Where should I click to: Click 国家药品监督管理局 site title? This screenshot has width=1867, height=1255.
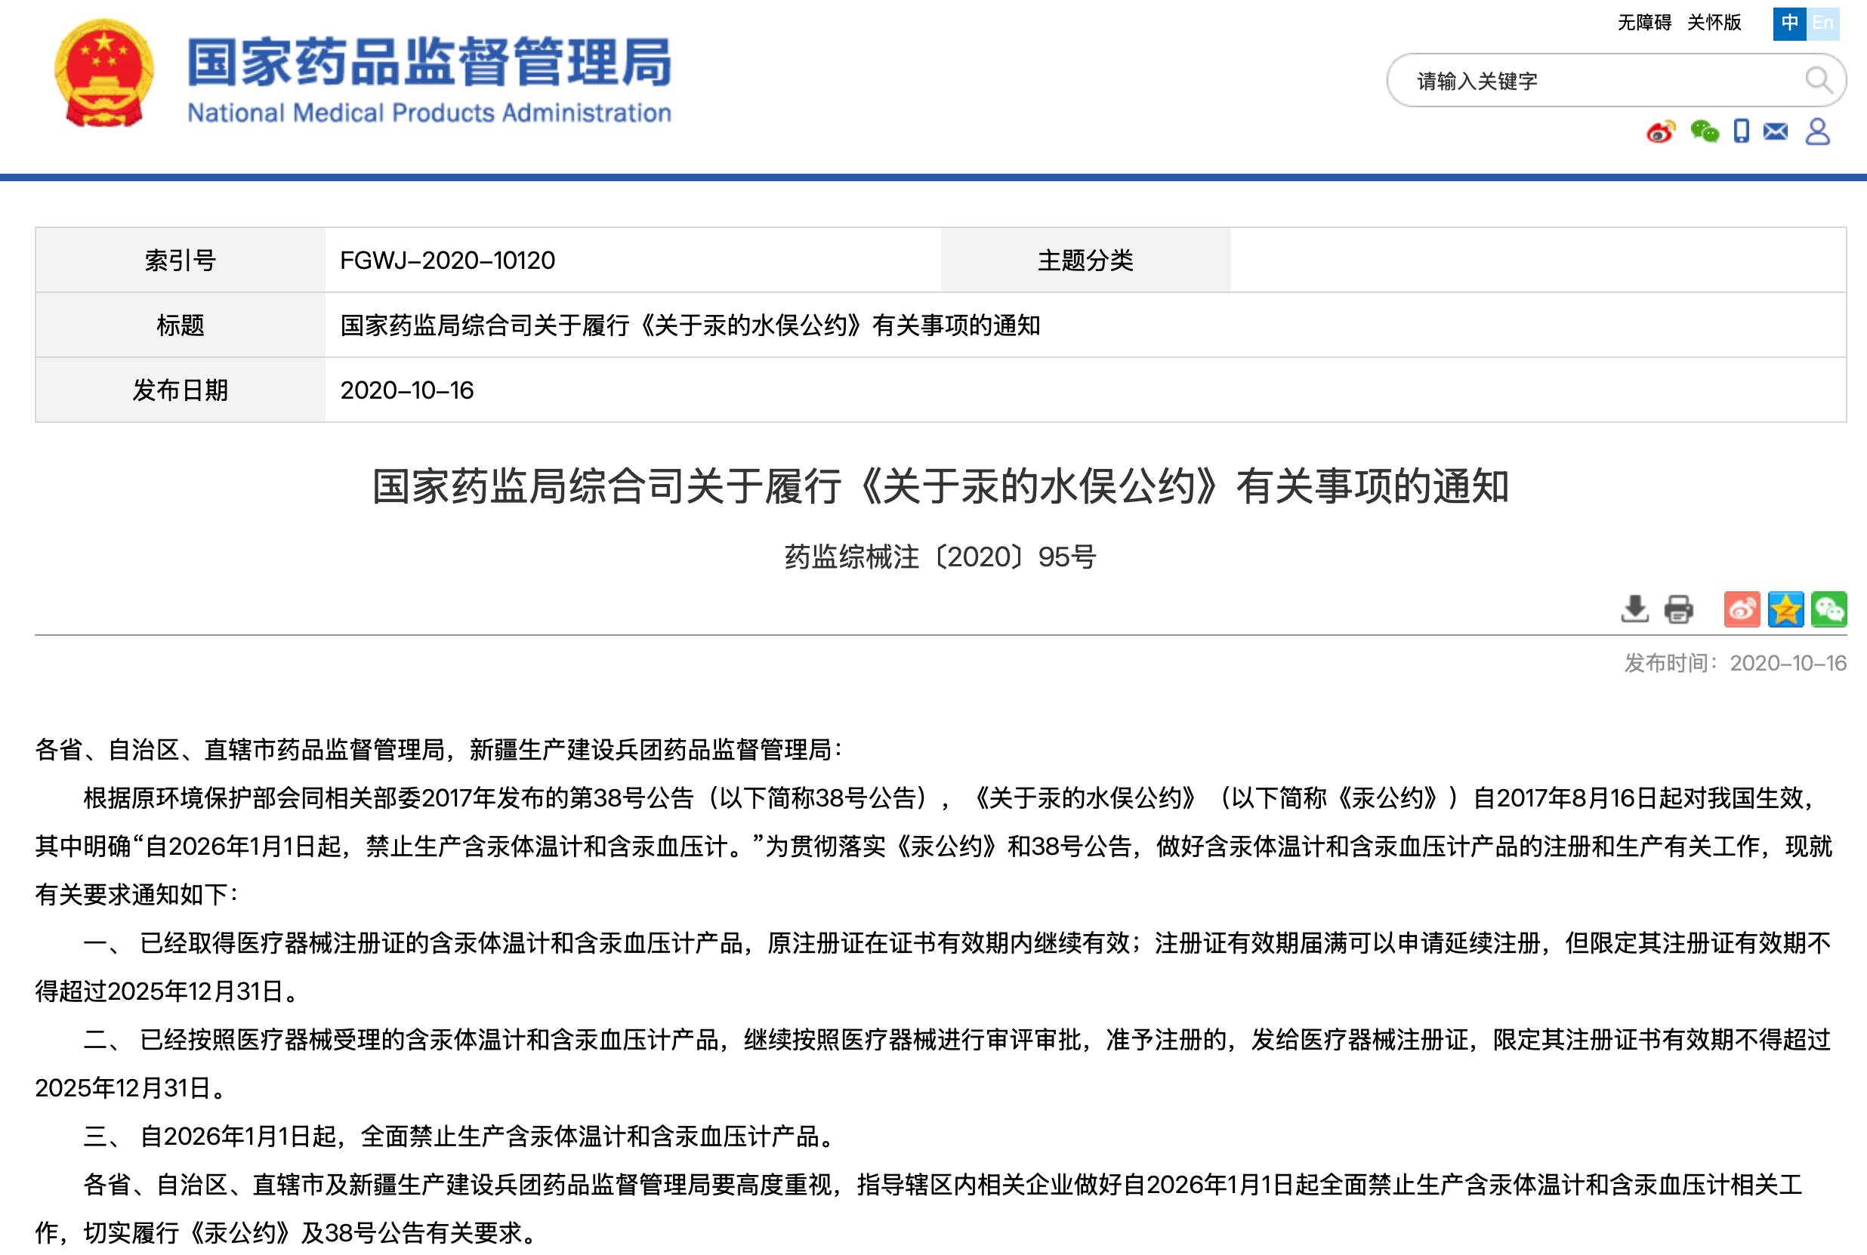pos(429,61)
